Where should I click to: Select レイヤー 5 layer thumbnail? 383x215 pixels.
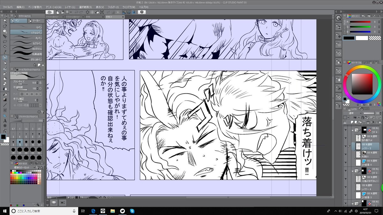359,146
